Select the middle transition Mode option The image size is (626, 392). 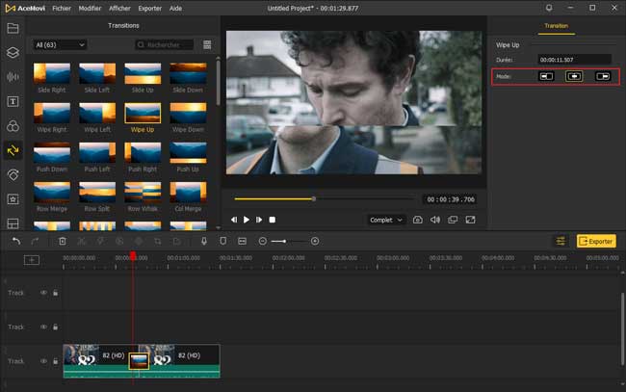coord(574,76)
